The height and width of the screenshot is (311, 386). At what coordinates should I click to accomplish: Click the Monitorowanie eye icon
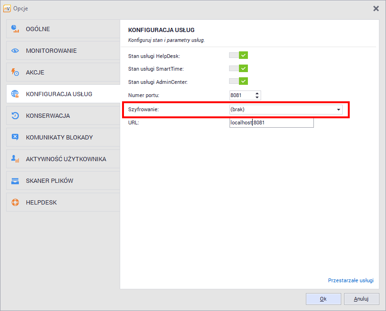pos(15,51)
